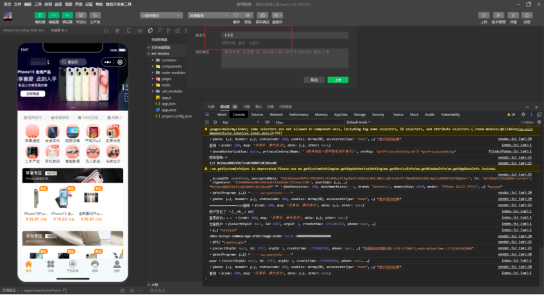Viewport: 544px width, 295px height.
Task: Toggle the green Simulator (模拟器) button
Action: (x=40, y=15)
